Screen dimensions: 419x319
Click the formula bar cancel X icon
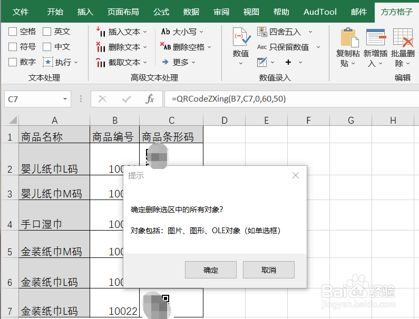click(x=102, y=99)
